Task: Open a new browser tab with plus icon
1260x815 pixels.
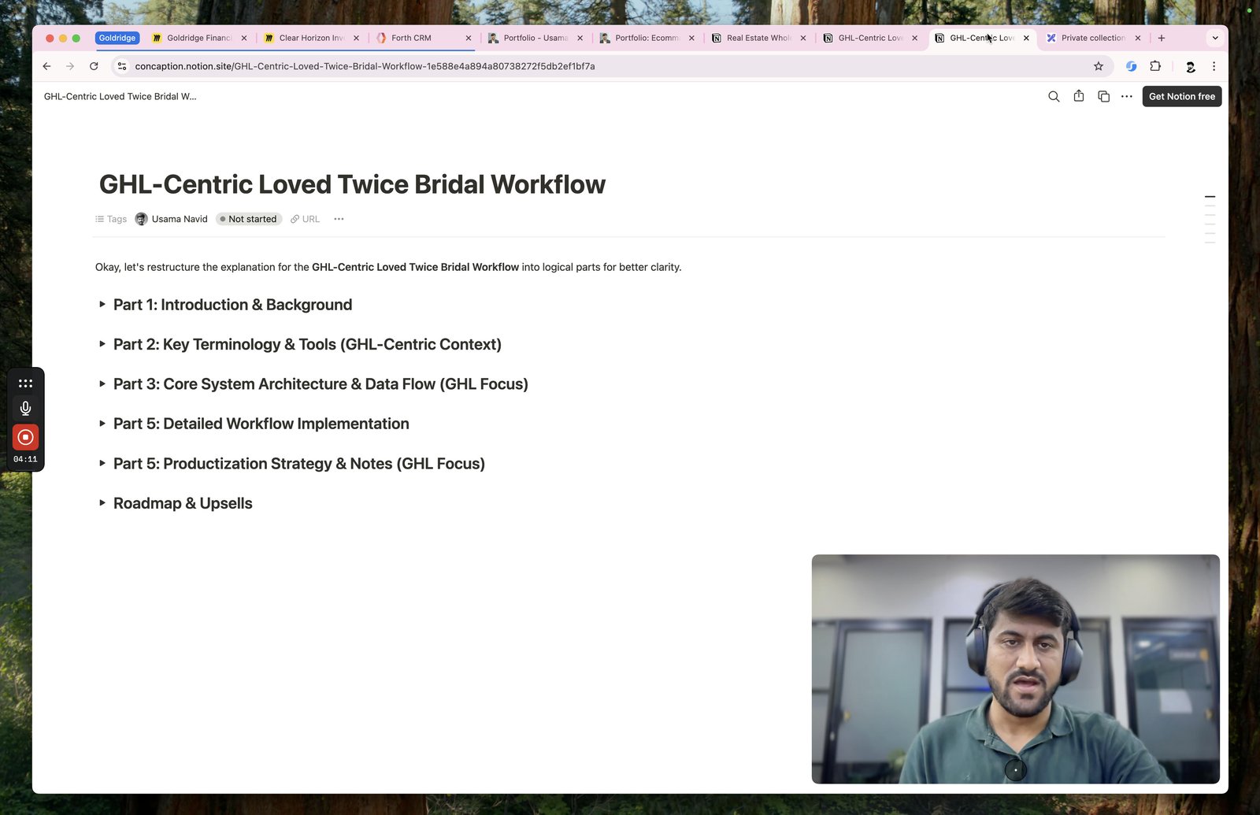Action: pos(1161,38)
